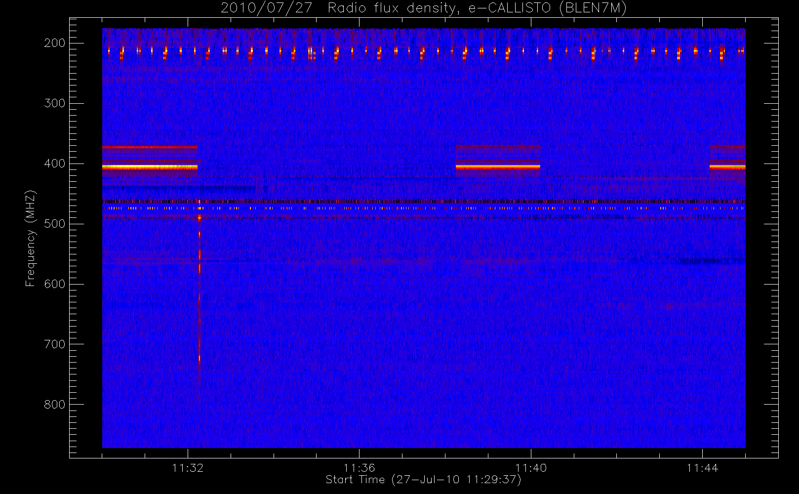Click the 500 frequency tick label

click(54, 224)
